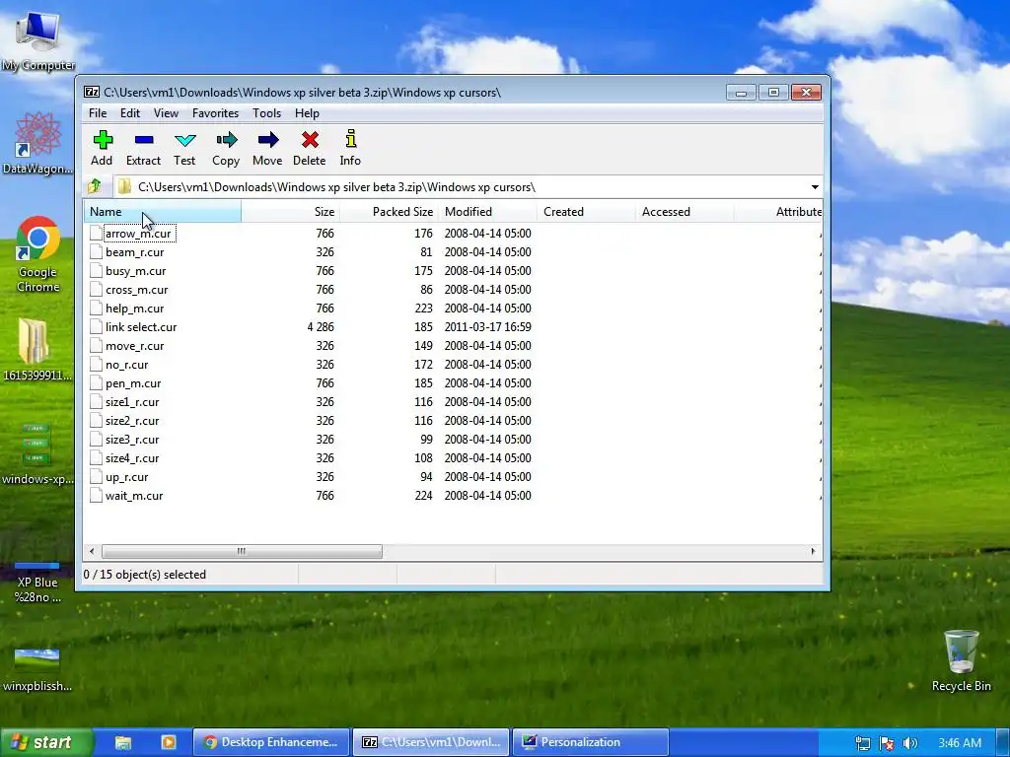The image size is (1010, 757).
Task: Open the 1615399911 folder on desktop
Action: 36,350
